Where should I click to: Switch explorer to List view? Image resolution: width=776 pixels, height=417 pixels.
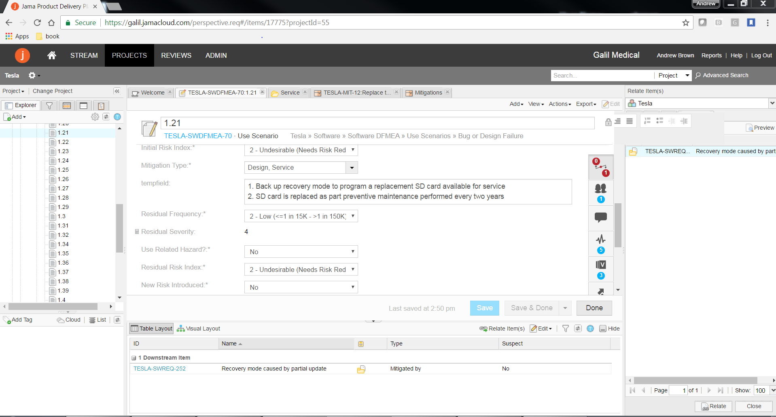pyautogui.click(x=98, y=320)
